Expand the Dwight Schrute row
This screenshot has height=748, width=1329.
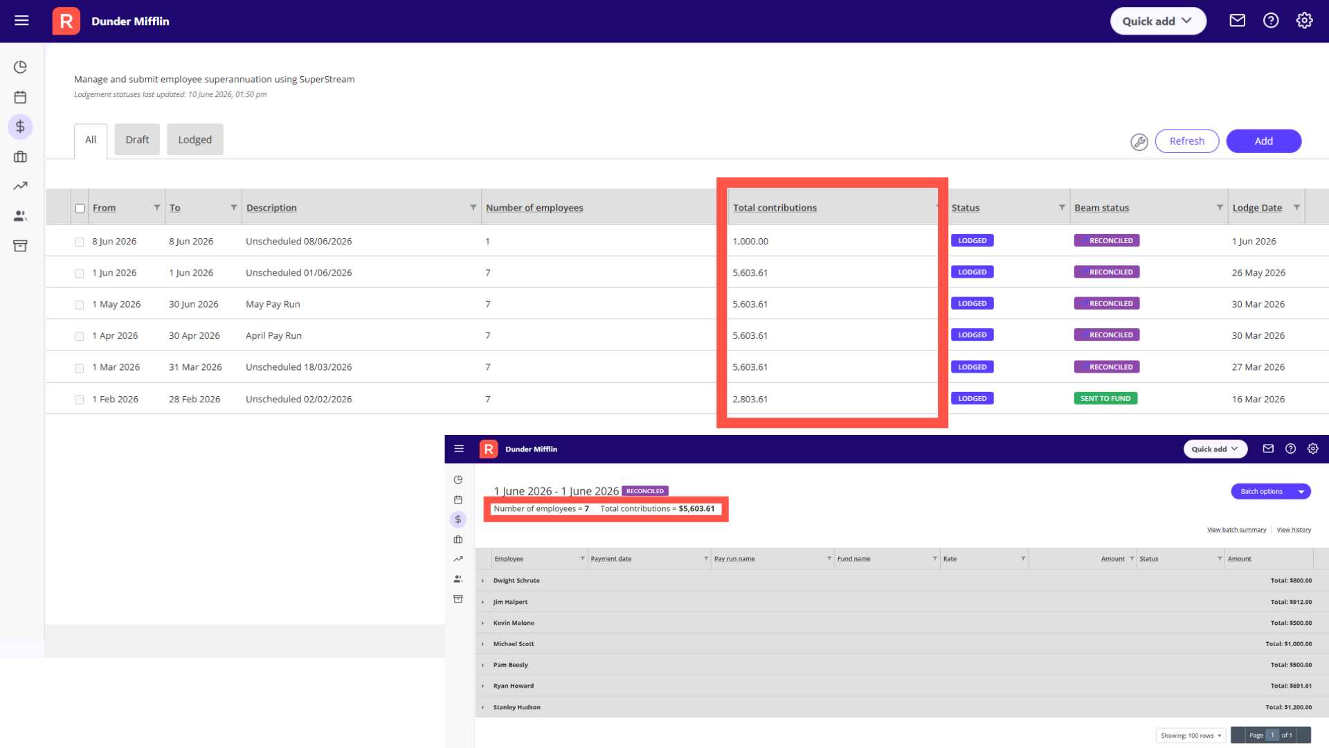482,580
